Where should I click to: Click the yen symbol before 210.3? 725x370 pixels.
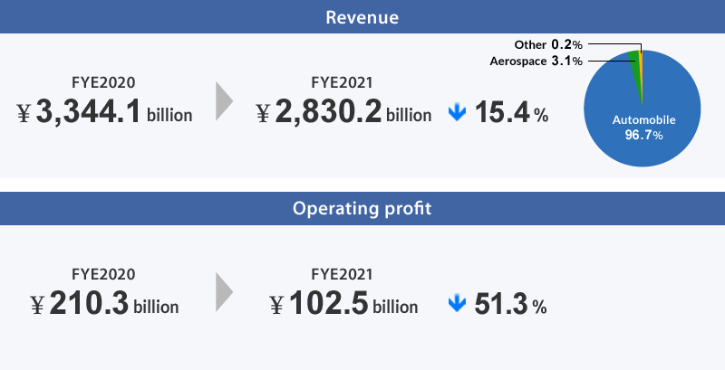(37, 305)
